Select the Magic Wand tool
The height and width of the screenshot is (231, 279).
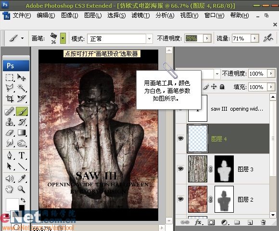click(x=22, y=88)
